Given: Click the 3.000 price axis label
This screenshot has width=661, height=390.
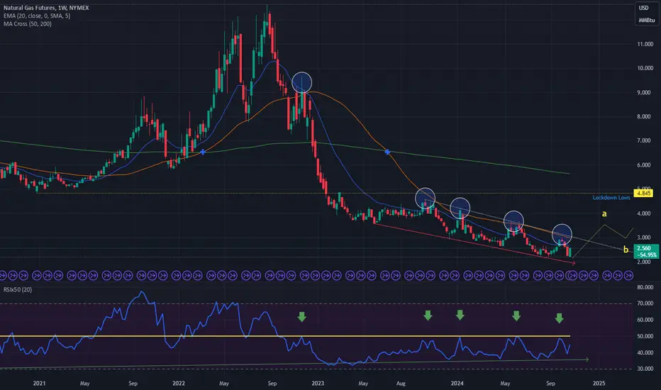Looking at the screenshot, I should [x=645, y=238].
